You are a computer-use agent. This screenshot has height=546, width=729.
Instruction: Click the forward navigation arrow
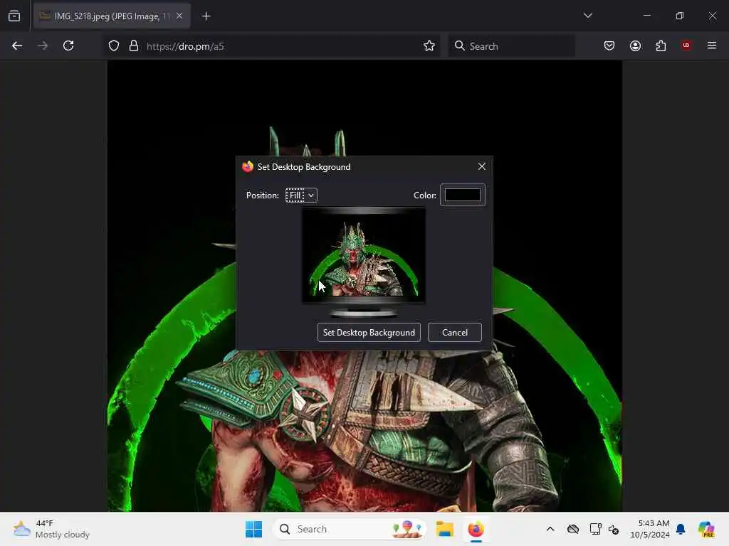[43, 46]
